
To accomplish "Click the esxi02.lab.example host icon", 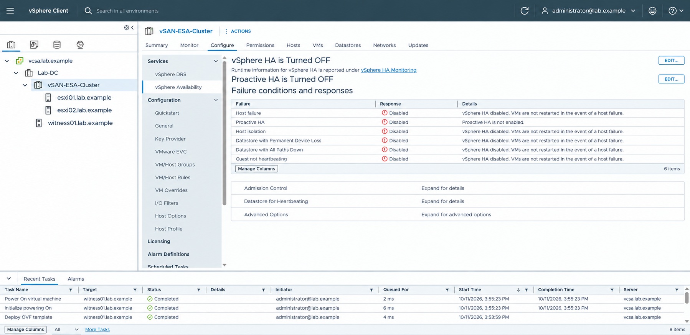I will point(48,110).
